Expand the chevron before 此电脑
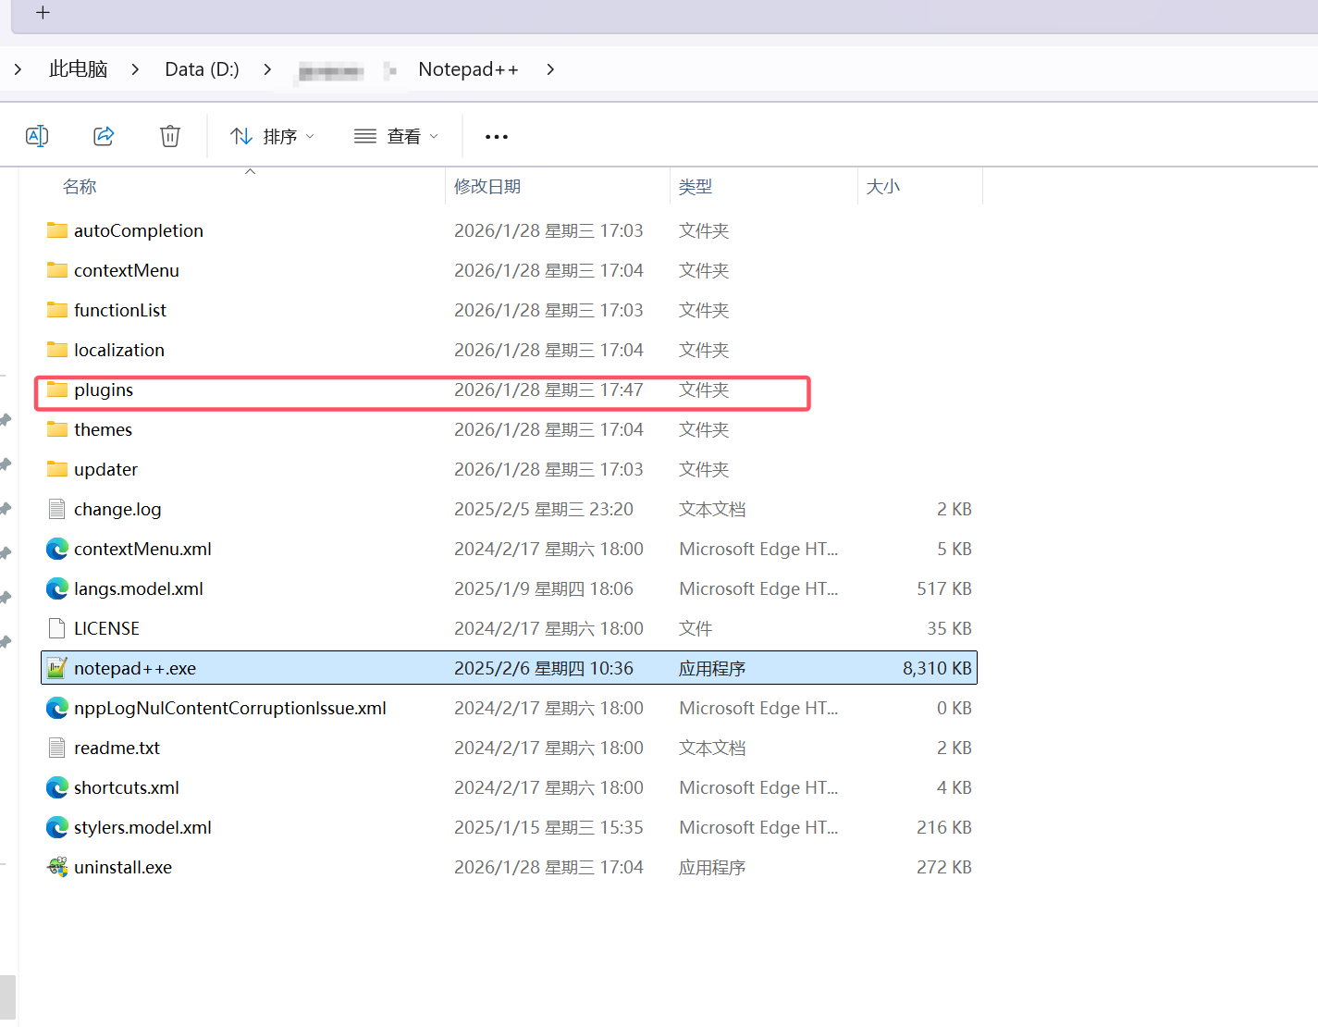This screenshot has width=1318, height=1027. pos(18,69)
